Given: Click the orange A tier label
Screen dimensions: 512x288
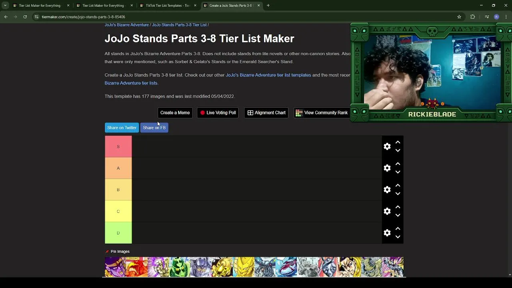Looking at the screenshot, I should (118, 168).
